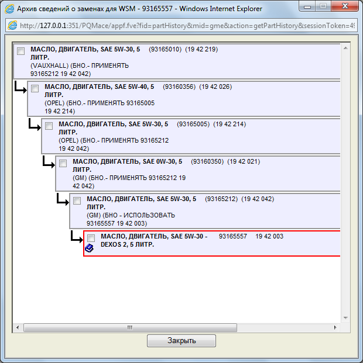The width and height of the screenshot is (363, 363).
Task: Select the part number text (93160356)
Action: pyautogui.click(x=179, y=87)
